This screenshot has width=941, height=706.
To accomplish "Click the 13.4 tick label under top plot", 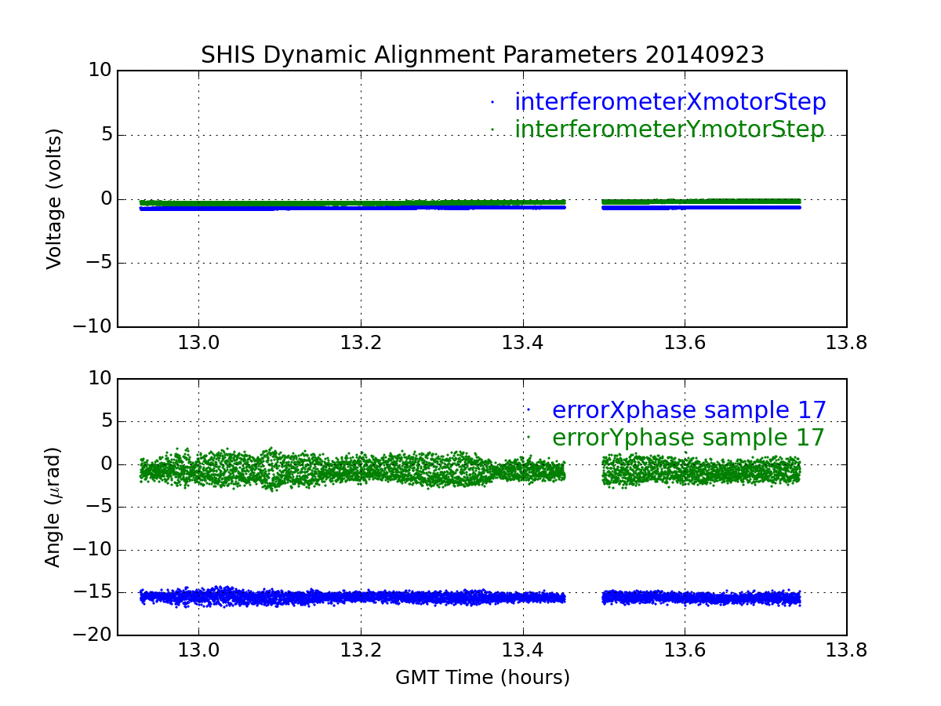I will tap(522, 343).
